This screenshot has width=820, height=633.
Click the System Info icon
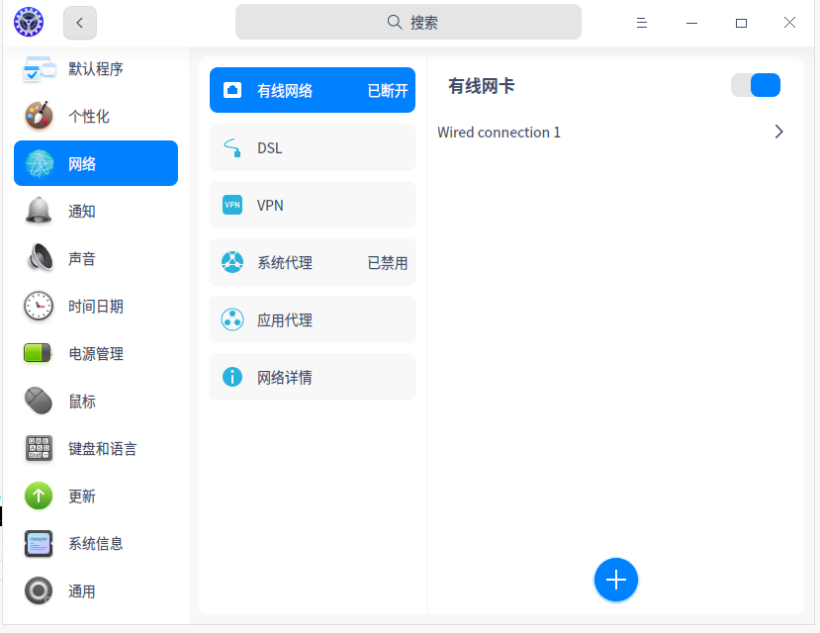point(39,543)
